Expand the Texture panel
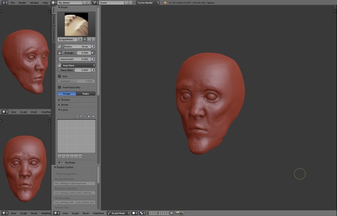Image resolution: width=337 pixels, height=216 pixels. tap(64, 99)
